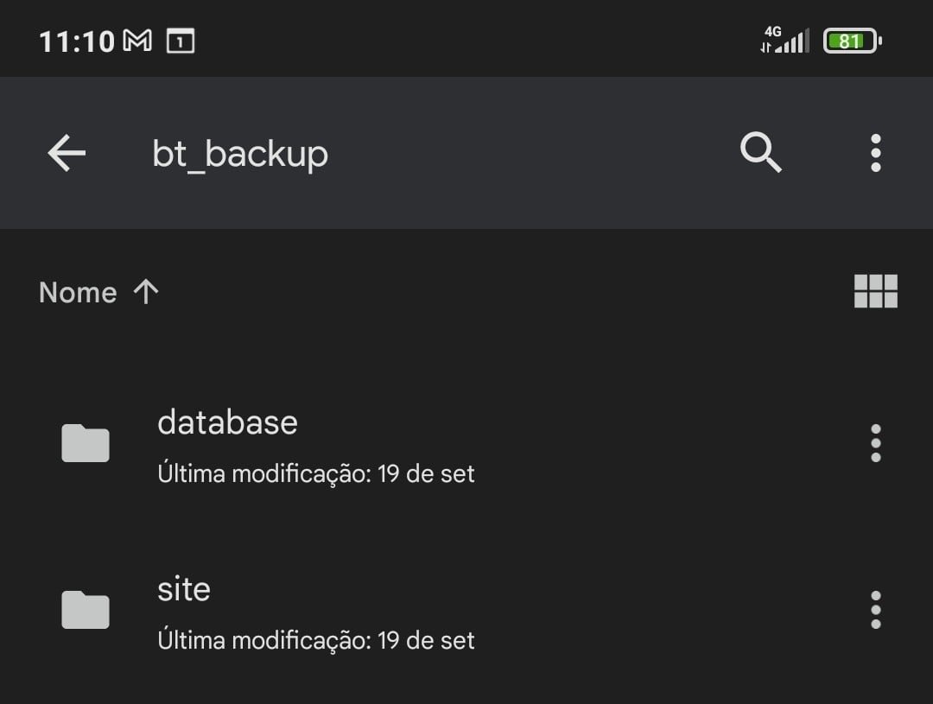Toggle sort direction arrow next to Nome
The width and height of the screenshot is (933, 704).
[x=146, y=292]
